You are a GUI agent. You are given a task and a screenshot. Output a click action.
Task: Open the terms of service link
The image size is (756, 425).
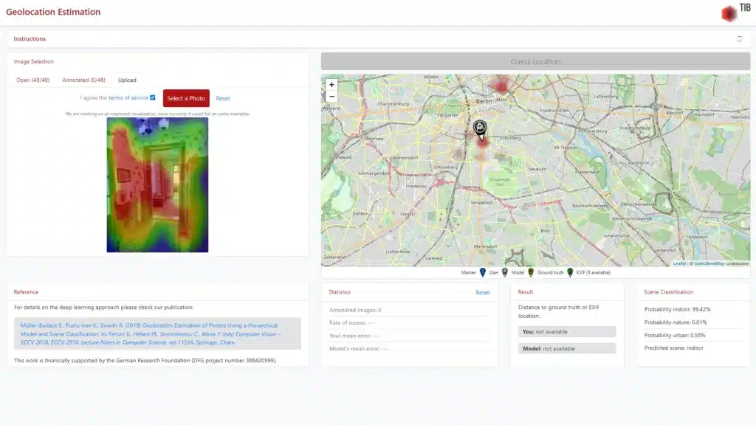(x=128, y=98)
